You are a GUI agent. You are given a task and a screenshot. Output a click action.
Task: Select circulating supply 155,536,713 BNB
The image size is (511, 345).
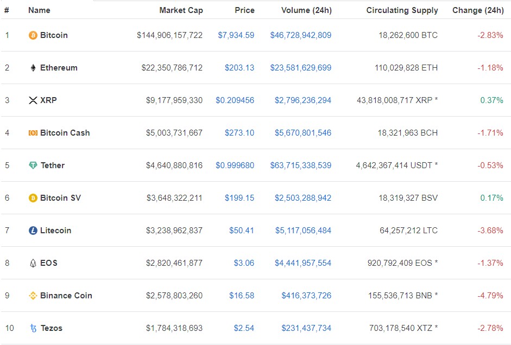(x=400, y=296)
